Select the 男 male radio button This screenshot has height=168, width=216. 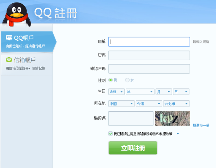tap(111, 80)
